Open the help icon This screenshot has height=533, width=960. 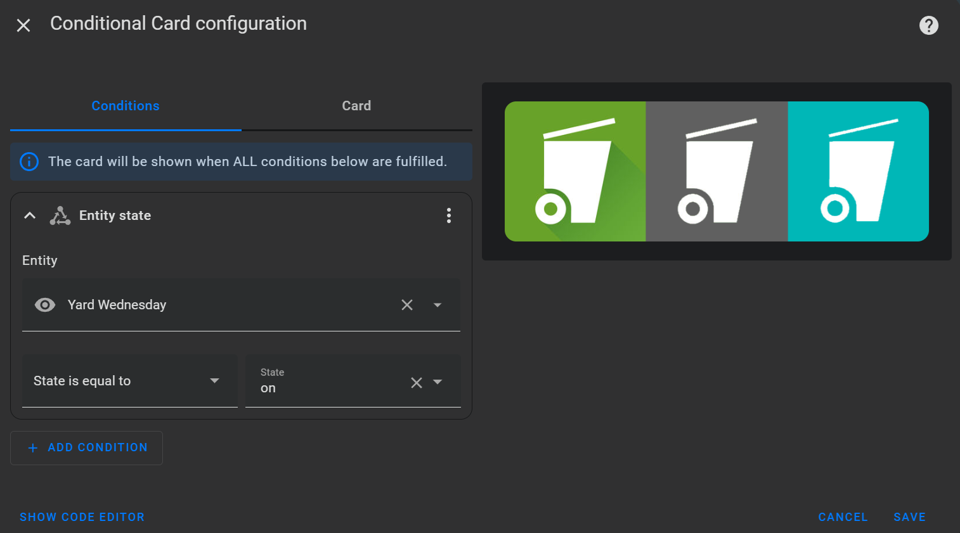pyautogui.click(x=929, y=25)
